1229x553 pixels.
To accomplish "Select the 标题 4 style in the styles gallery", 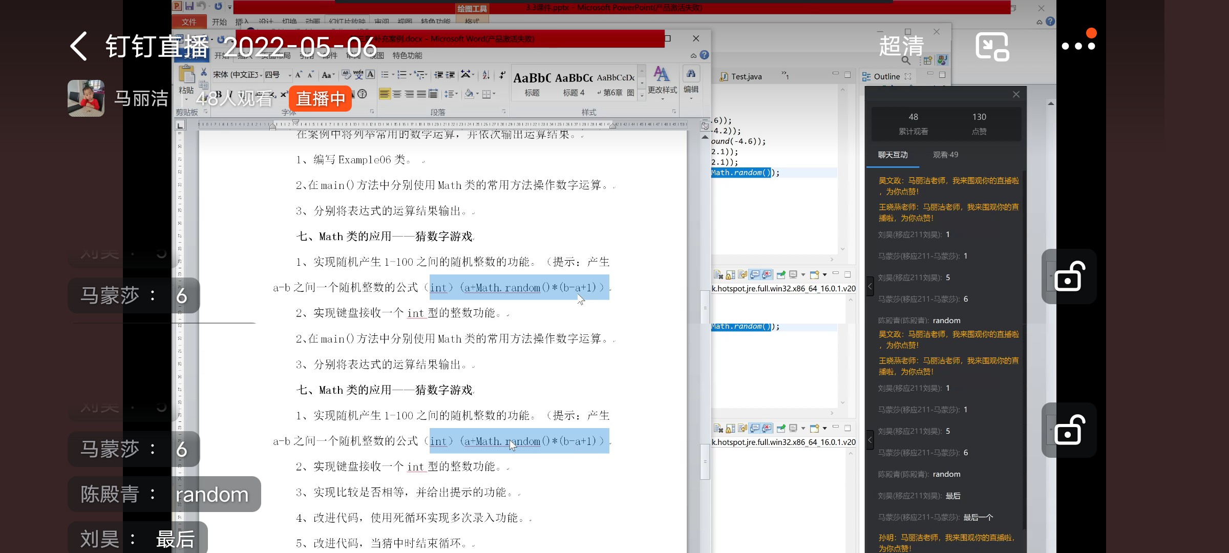I will pos(574,84).
